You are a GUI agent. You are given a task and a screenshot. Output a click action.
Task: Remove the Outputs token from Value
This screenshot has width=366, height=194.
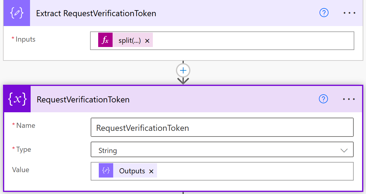point(151,171)
